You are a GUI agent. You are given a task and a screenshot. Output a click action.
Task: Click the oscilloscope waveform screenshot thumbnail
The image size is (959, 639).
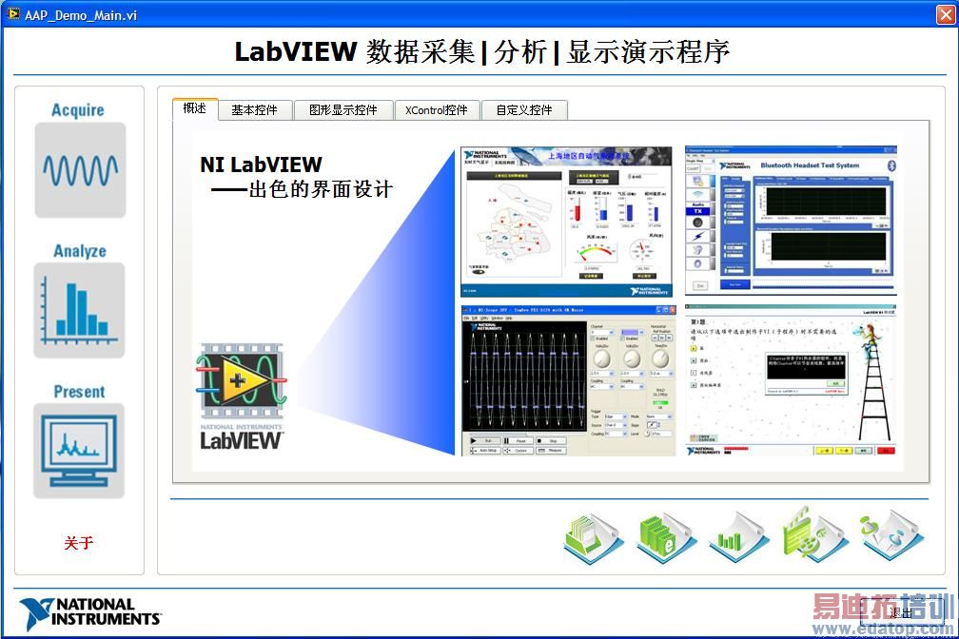(569, 381)
